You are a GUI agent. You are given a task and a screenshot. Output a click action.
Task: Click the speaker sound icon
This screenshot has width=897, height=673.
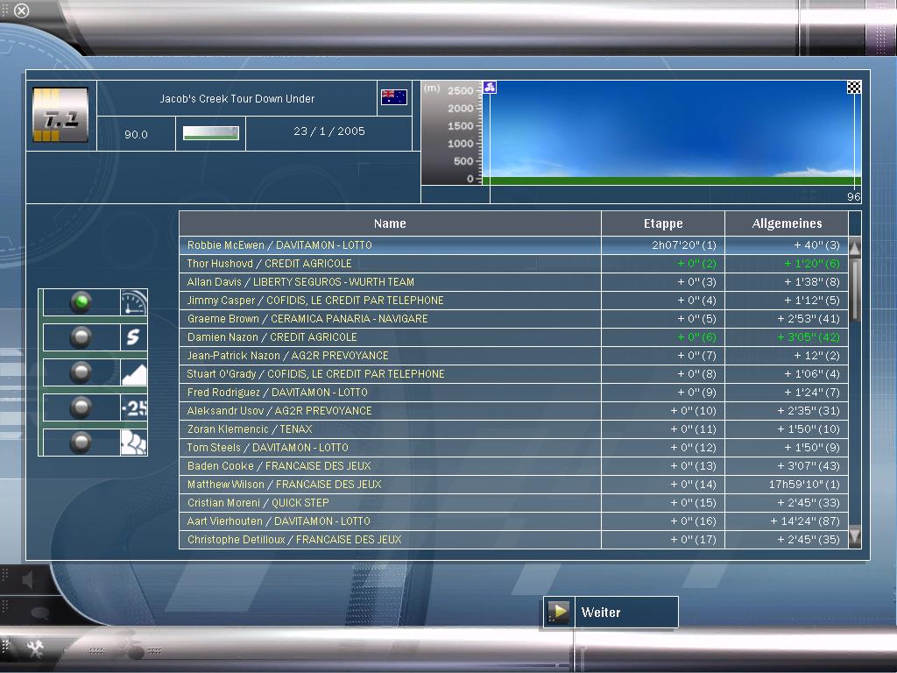click(27, 580)
